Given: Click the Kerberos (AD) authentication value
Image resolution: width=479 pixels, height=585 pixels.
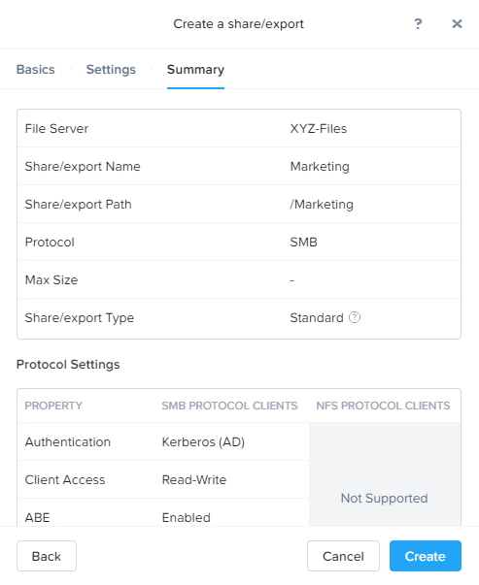Looking at the screenshot, I should coord(203,441).
